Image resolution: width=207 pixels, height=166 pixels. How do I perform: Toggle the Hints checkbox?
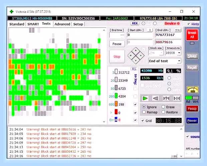(x=189, y=24)
